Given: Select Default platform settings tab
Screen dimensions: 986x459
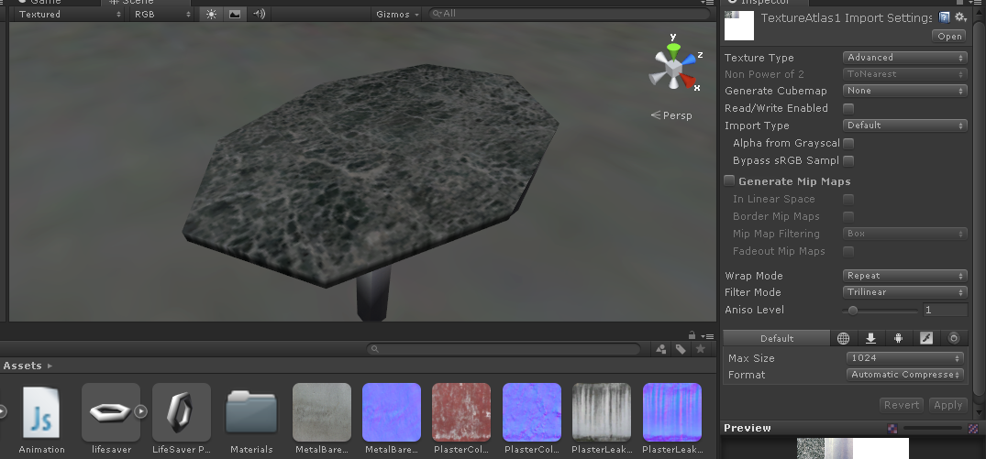Looking at the screenshot, I should pos(777,338).
